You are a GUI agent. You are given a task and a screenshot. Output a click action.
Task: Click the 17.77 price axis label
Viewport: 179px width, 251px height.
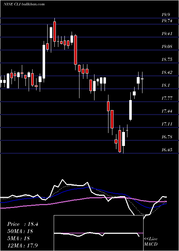(167, 98)
